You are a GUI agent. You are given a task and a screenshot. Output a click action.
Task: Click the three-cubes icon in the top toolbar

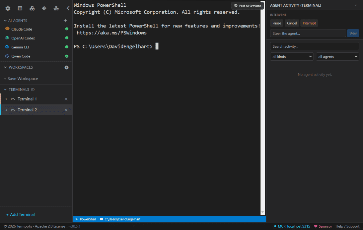point(32,8)
